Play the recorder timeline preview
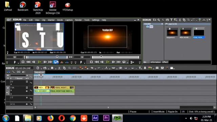The image size is (217, 122). click(108, 62)
